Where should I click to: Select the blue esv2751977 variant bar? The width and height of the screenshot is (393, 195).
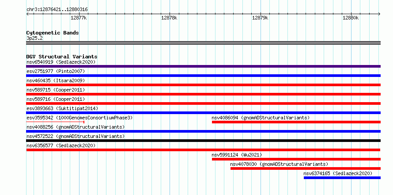coord(203,76)
